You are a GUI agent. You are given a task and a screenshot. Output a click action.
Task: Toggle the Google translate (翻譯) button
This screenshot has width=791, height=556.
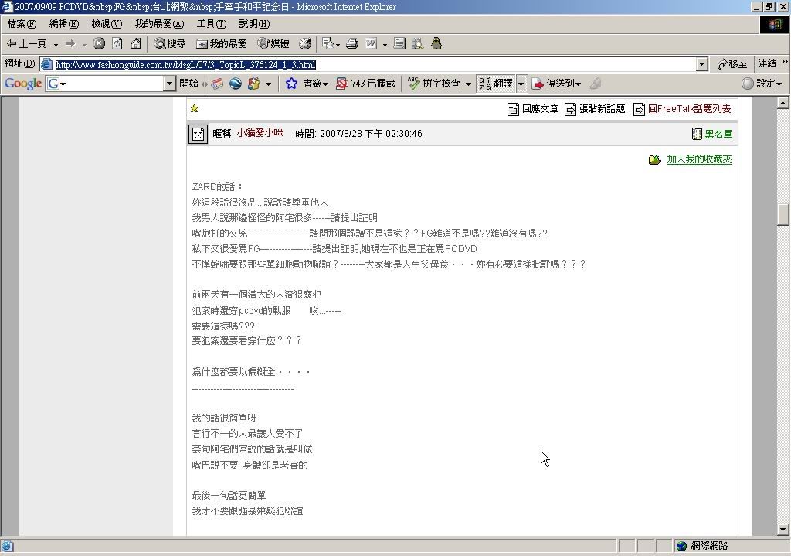click(x=496, y=84)
